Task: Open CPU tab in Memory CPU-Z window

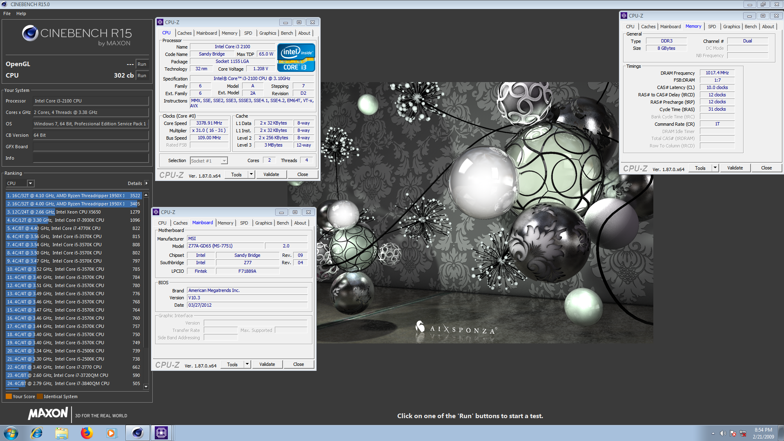Action: click(x=630, y=27)
